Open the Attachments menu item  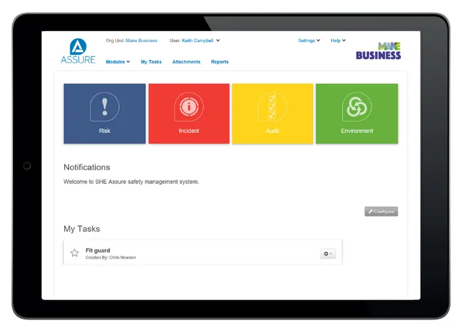[186, 62]
